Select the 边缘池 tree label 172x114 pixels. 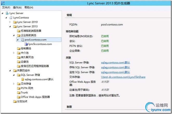click(25, 62)
